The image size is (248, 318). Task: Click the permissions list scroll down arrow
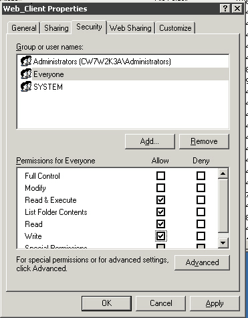(223, 243)
